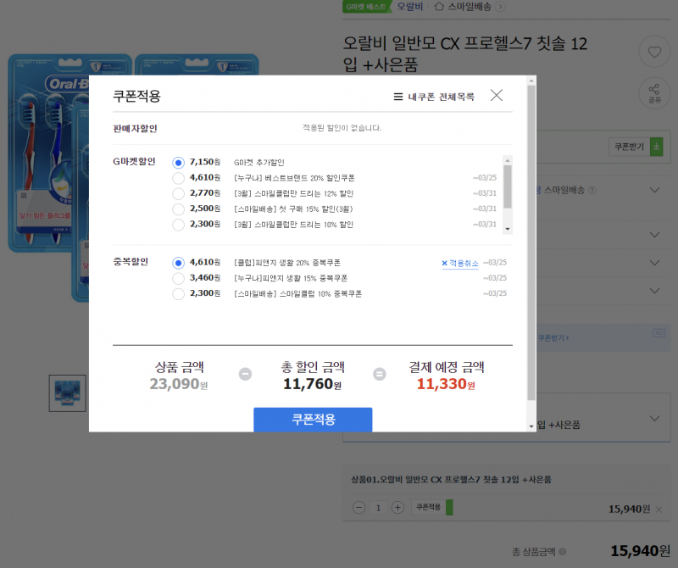The width and height of the screenshot is (678, 568).
Task: Click the blue 쿠폰적용 button
Action: point(313,419)
